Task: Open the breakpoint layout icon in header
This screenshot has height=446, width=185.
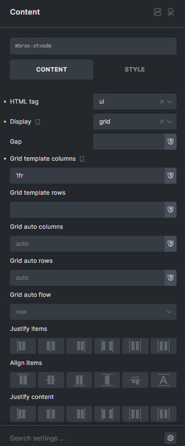Action: [x=158, y=12]
